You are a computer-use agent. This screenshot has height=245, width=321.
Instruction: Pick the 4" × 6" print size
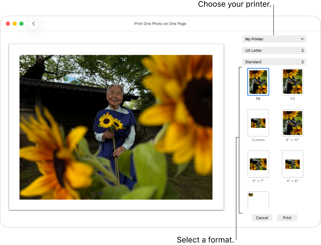(x=293, y=164)
